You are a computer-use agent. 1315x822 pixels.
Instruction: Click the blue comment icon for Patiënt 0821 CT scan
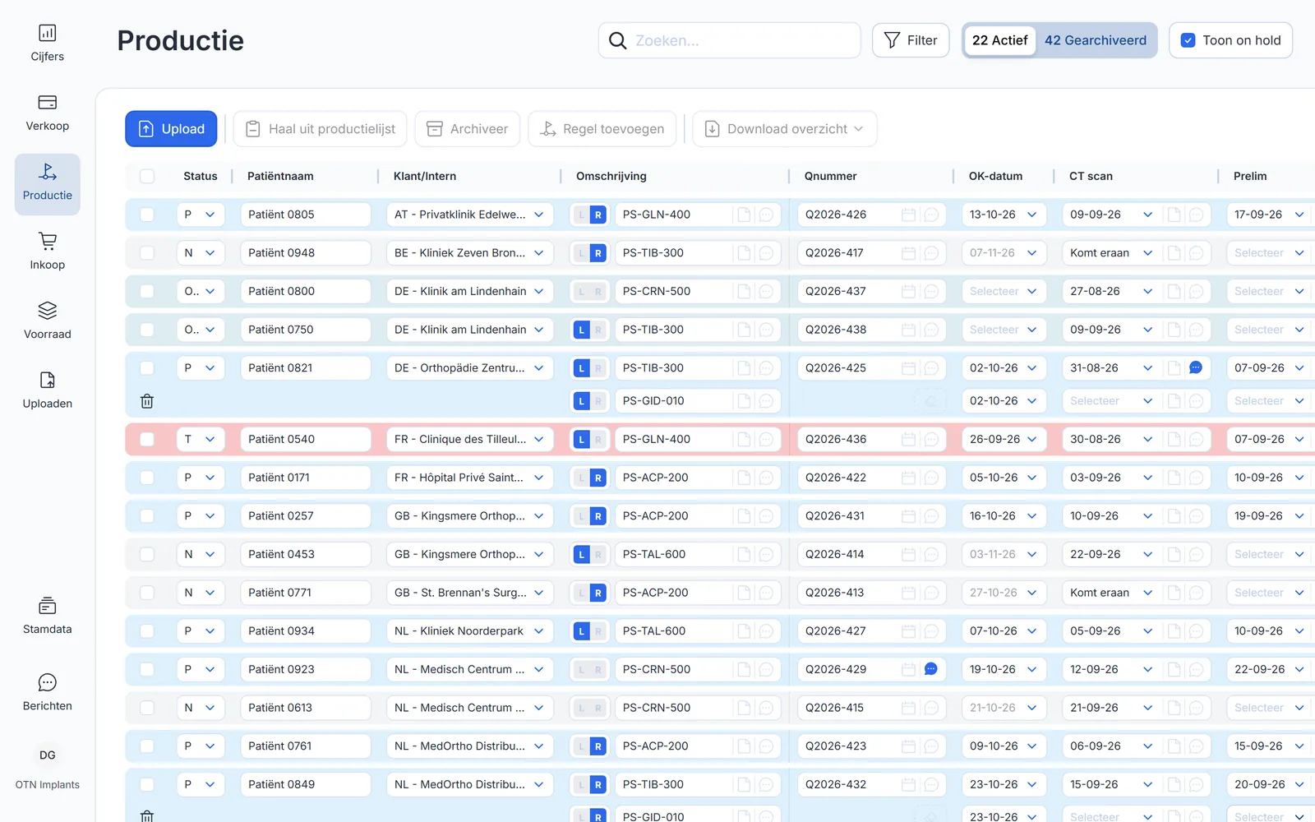pyautogui.click(x=1196, y=367)
